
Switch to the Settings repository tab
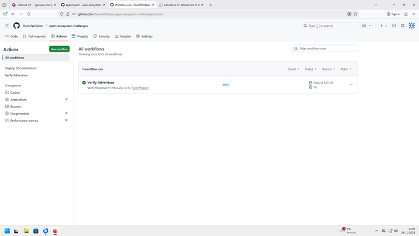pyautogui.click(x=145, y=36)
